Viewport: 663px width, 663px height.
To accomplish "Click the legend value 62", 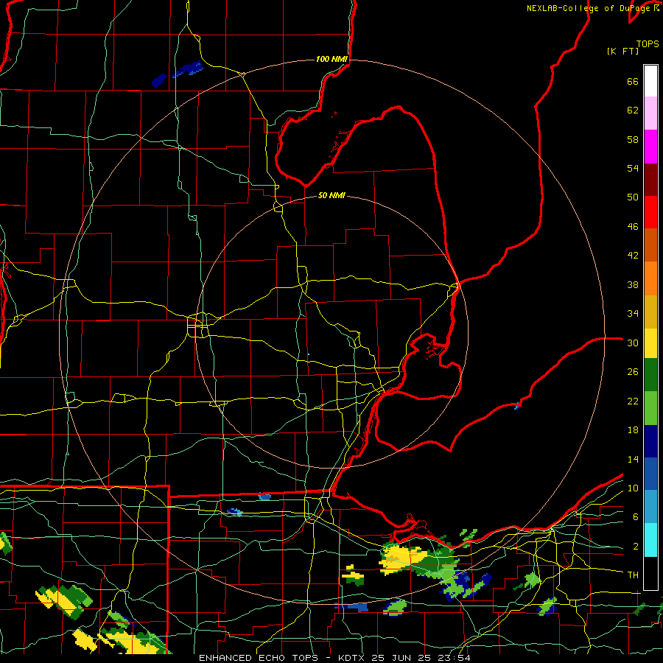I will point(633,110).
